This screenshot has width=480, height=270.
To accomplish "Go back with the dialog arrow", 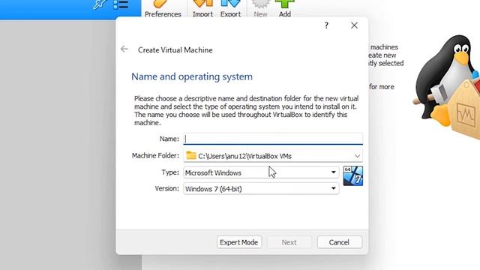I will pyautogui.click(x=124, y=49).
